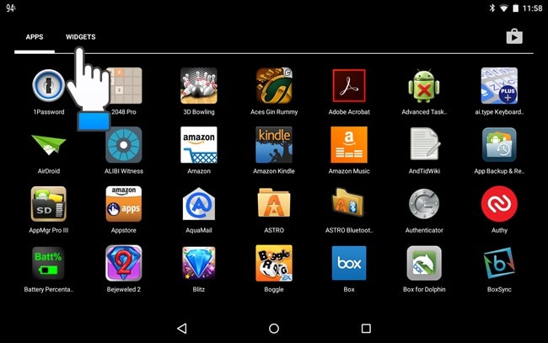The width and height of the screenshot is (548, 343).
Task: Open Google Authenticator
Action: click(x=424, y=204)
